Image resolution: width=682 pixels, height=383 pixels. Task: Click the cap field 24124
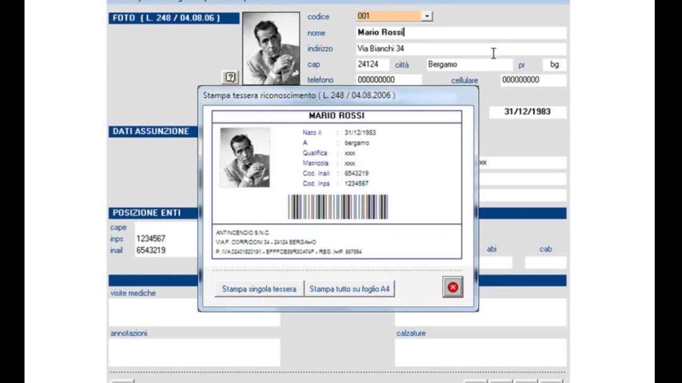click(x=372, y=64)
